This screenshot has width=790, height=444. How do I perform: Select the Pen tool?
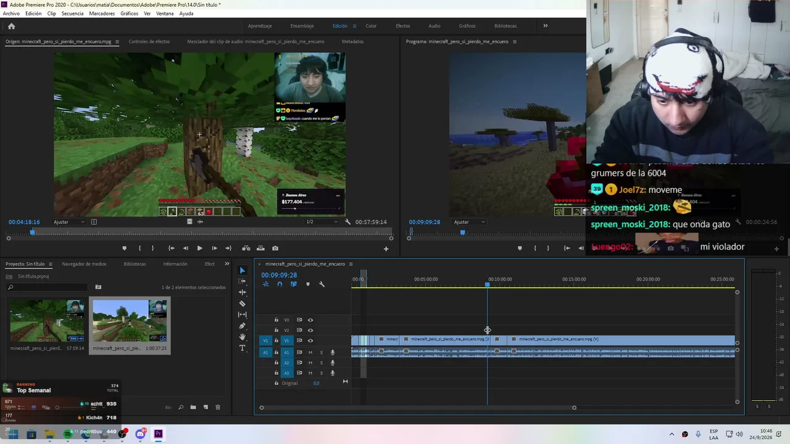[242, 326]
